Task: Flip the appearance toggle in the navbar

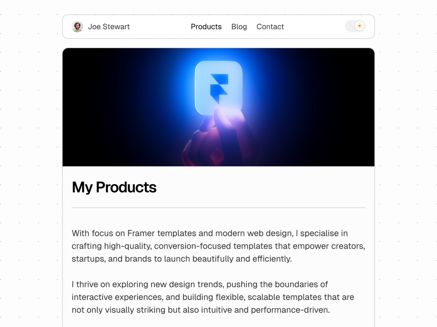Action: pyautogui.click(x=355, y=26)
